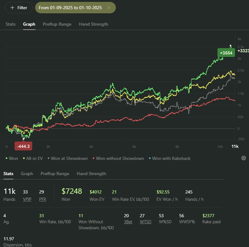This screenshot has height=247, width=249.
Task: Remove the date range filter with its X
Action: [109, 7]
